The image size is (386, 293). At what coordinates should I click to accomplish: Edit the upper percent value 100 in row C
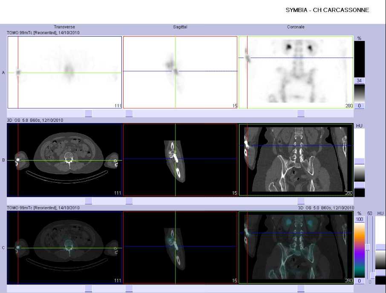(x=360, y=219)
